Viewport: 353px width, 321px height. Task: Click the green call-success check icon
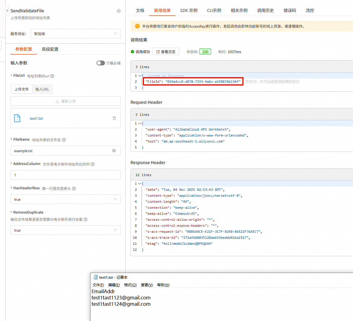click(132, 52)
